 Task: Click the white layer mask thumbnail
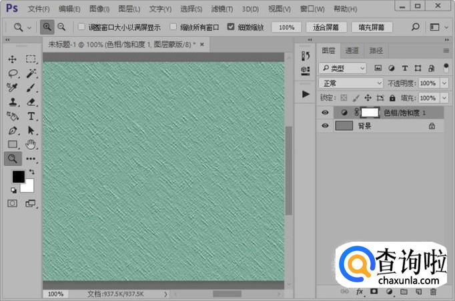coord(370,113)
